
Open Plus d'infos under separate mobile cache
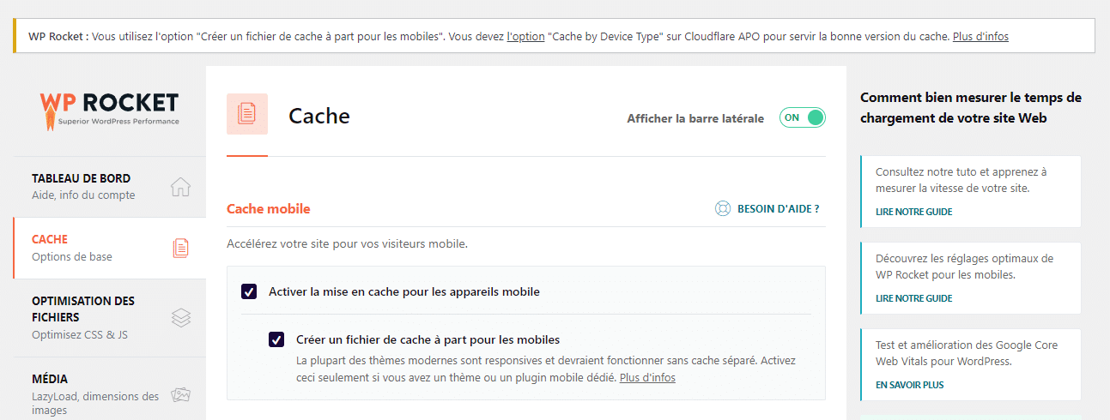point(647,377)
